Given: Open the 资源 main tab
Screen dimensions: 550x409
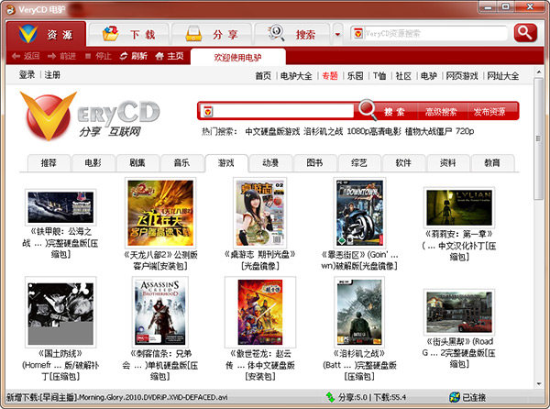Looking at the screenshot, I should pyautogui.click(x=46, y=34).
